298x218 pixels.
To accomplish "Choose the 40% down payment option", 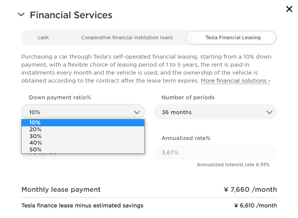I will click(83, 143).
